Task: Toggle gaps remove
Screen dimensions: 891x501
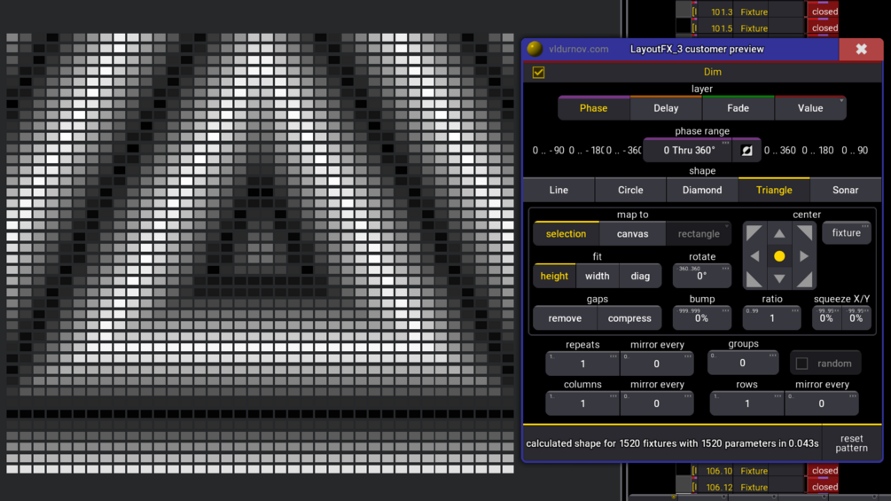Action: point(565,318)
